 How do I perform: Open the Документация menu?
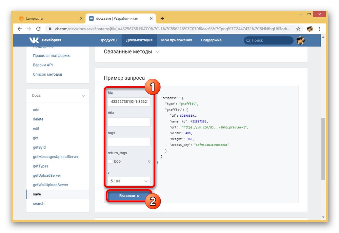139,40
